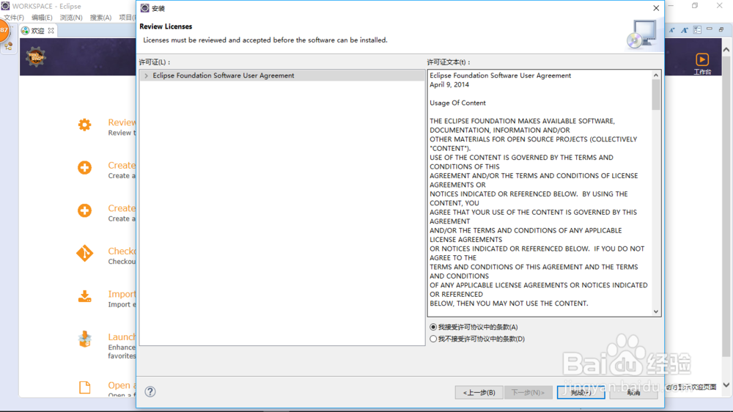The width and height of the screenshot is (733, 412).
Task: Switch to the Welcome tab
Action: [x=37, y=30]
